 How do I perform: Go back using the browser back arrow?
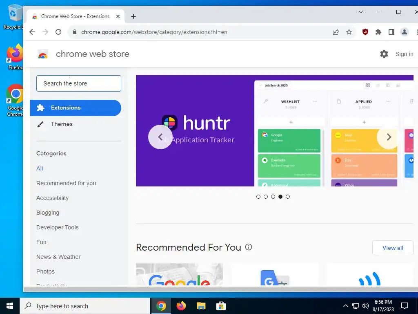[32, 32]
